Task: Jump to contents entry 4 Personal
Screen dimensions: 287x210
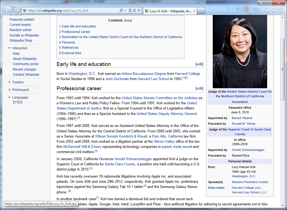Action: click(67, 42)
